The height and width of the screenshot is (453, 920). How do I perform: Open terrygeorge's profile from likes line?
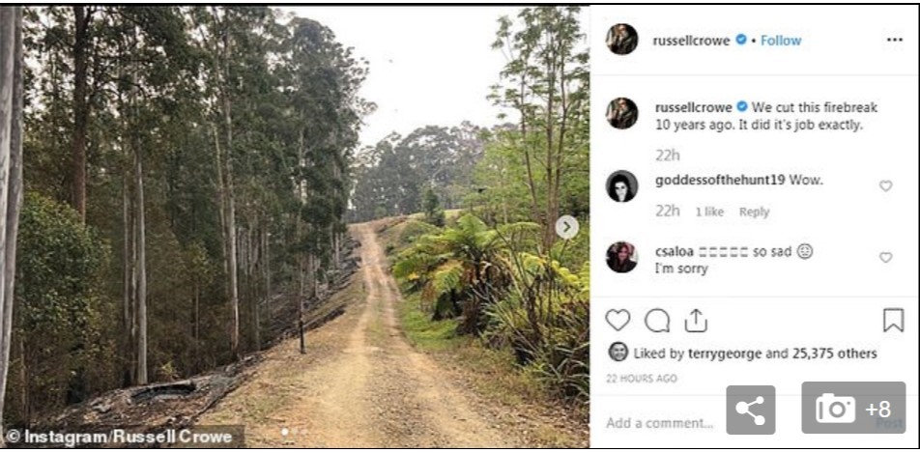tap(726, 354)
